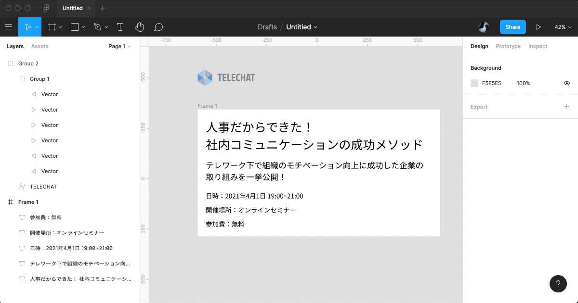Viewport: 578px width, 303px height.
Task: Switch to the Prototype tab
Action: (x=508, y=46)
